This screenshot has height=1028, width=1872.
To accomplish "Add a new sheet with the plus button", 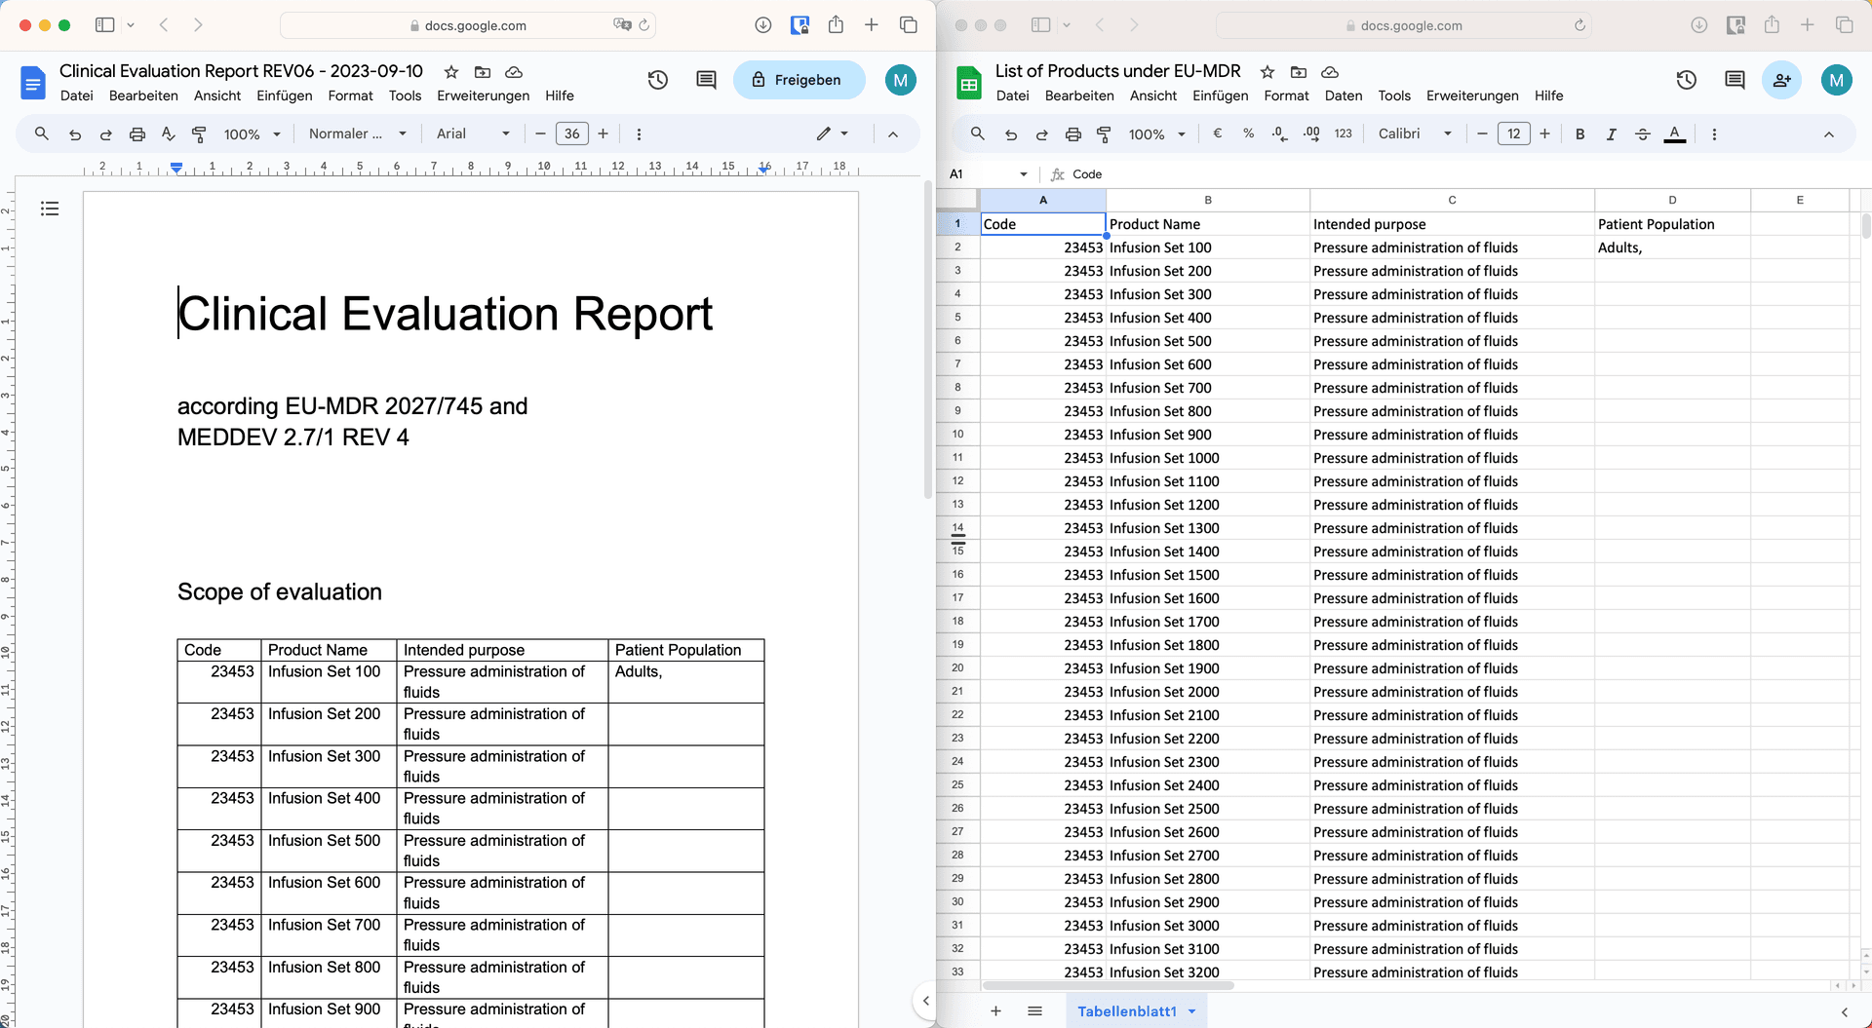I will tap(995, 1011).
